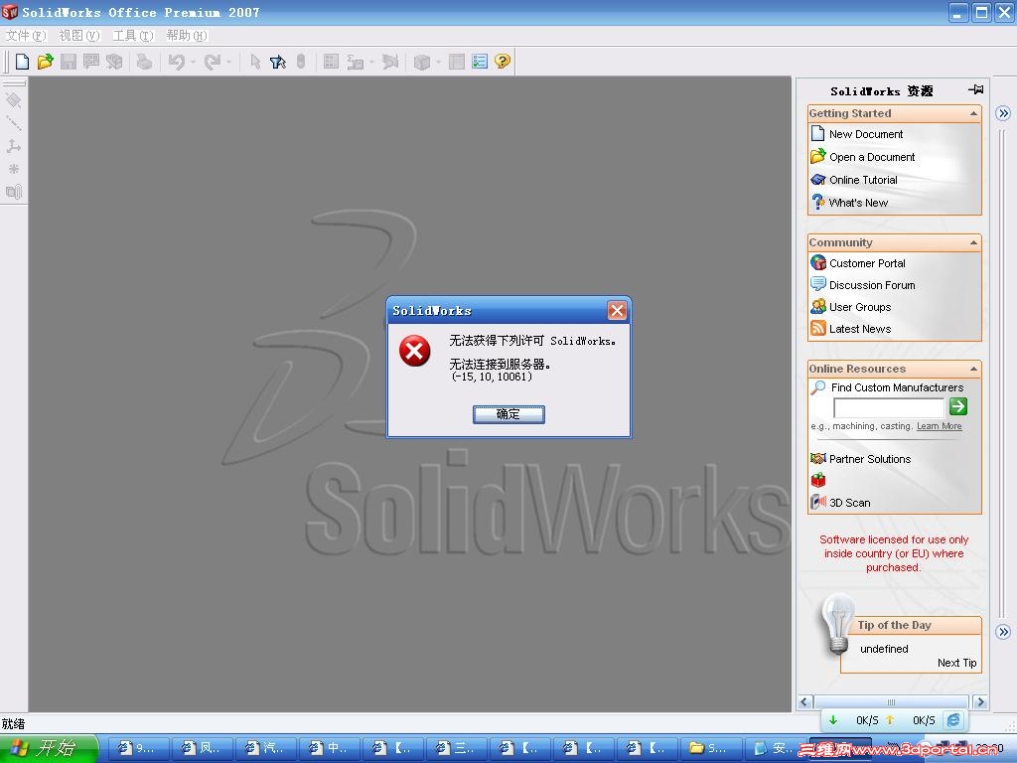Click the Plane reference geometry icon
The image size is (1017, 763).
(14, 100)
